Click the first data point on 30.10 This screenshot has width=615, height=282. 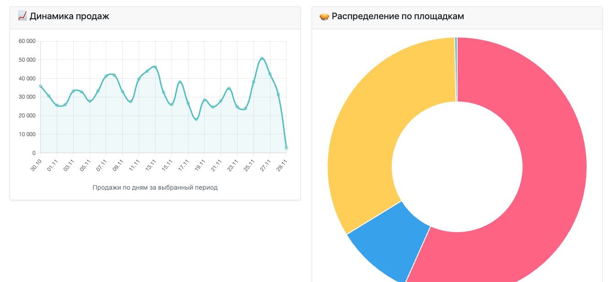click(x=41, y=86)
